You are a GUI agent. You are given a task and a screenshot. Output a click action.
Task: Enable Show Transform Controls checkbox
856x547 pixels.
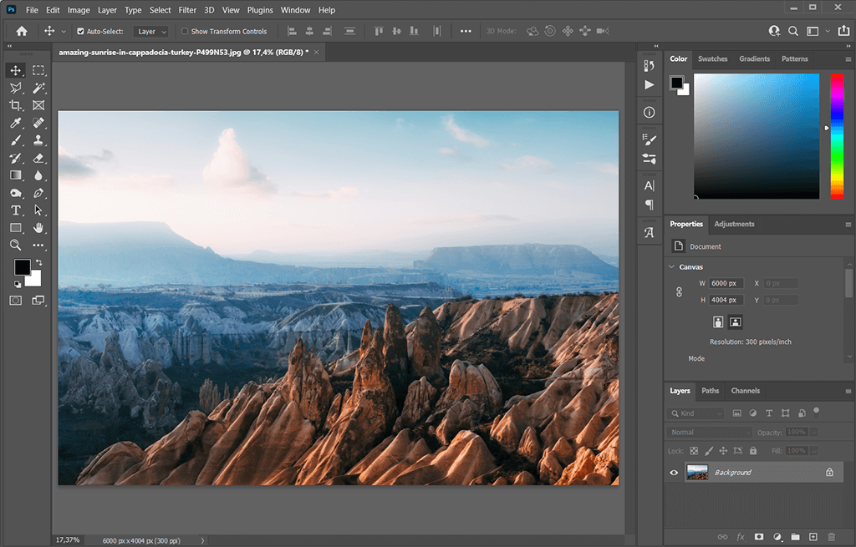coord(185,32)
